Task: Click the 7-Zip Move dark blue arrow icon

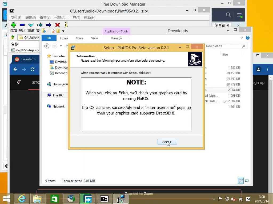Action: 49,25
